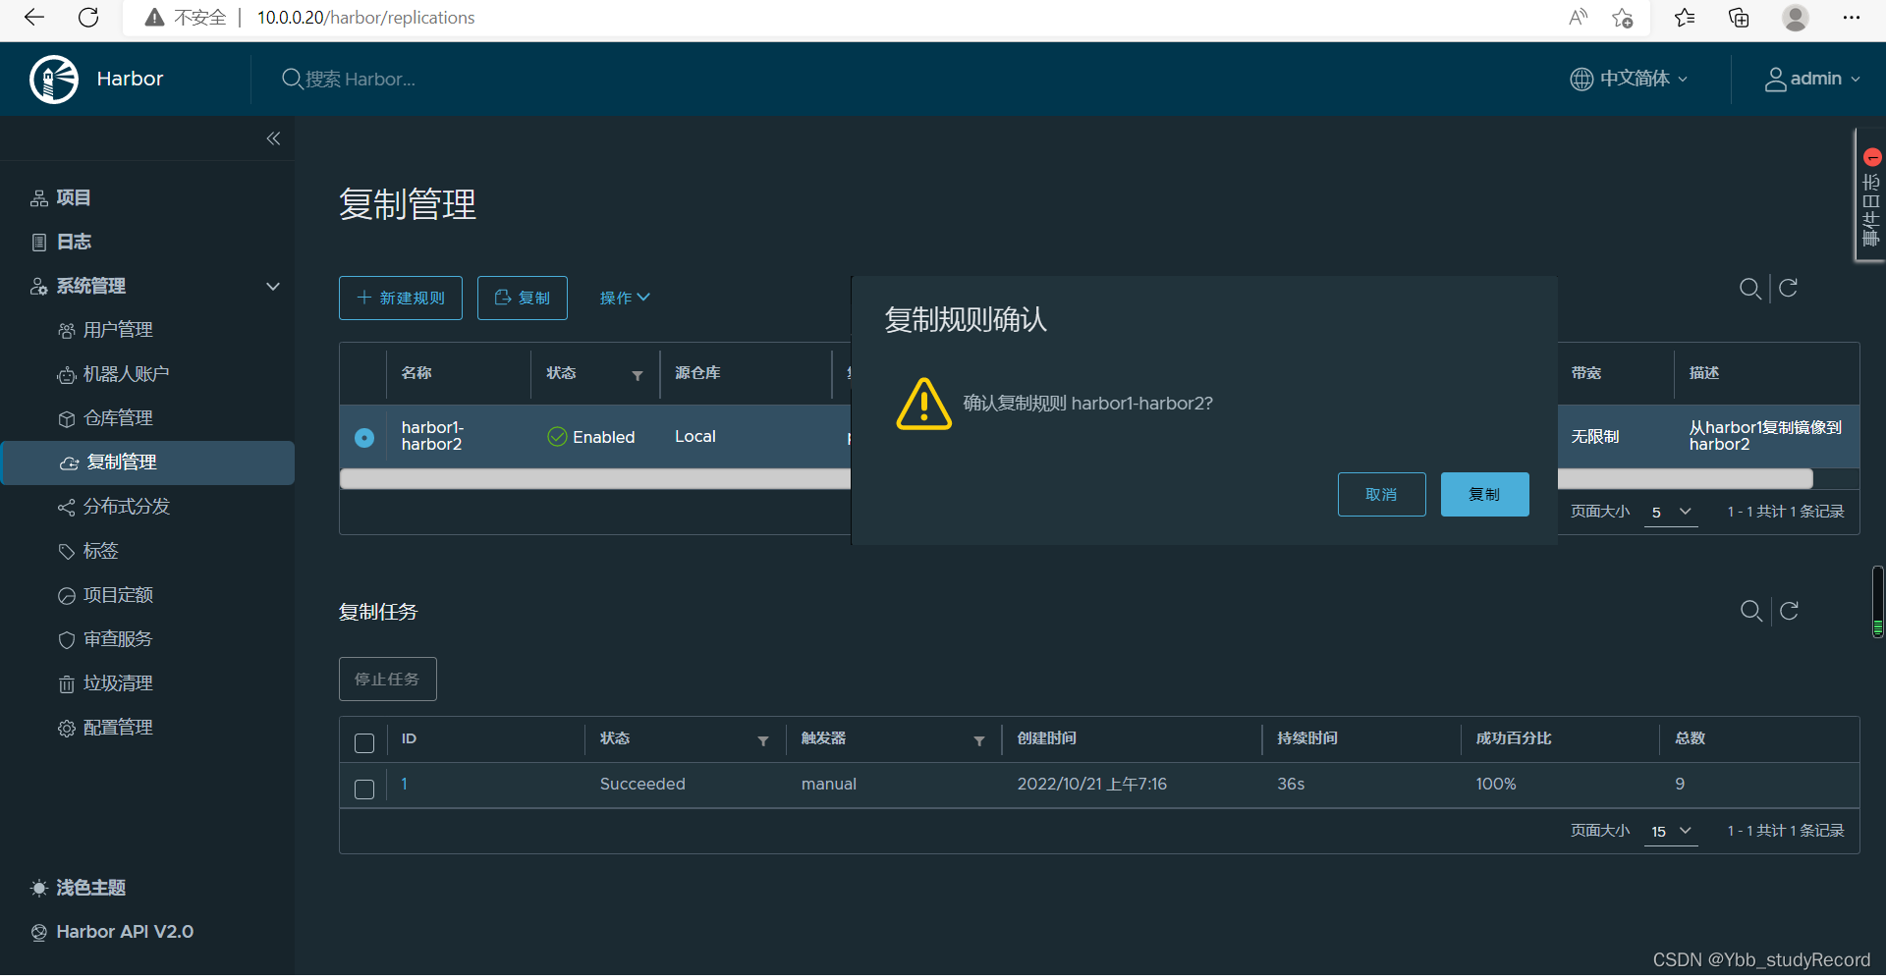1886x980 pixels.
Task: Go back with browser back arrow
Action: tap(34, 18)
